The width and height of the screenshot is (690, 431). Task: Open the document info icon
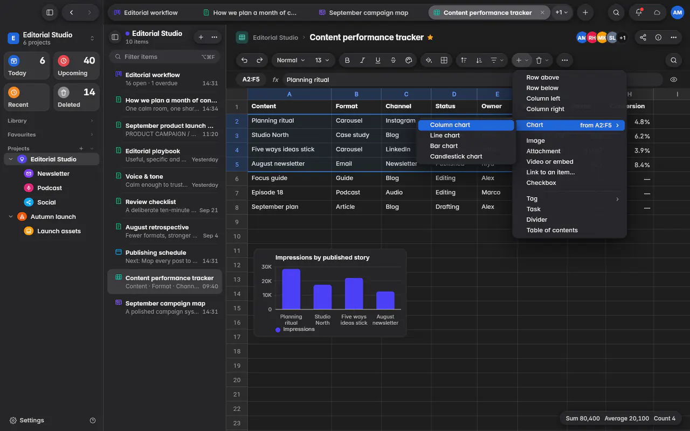658,38
